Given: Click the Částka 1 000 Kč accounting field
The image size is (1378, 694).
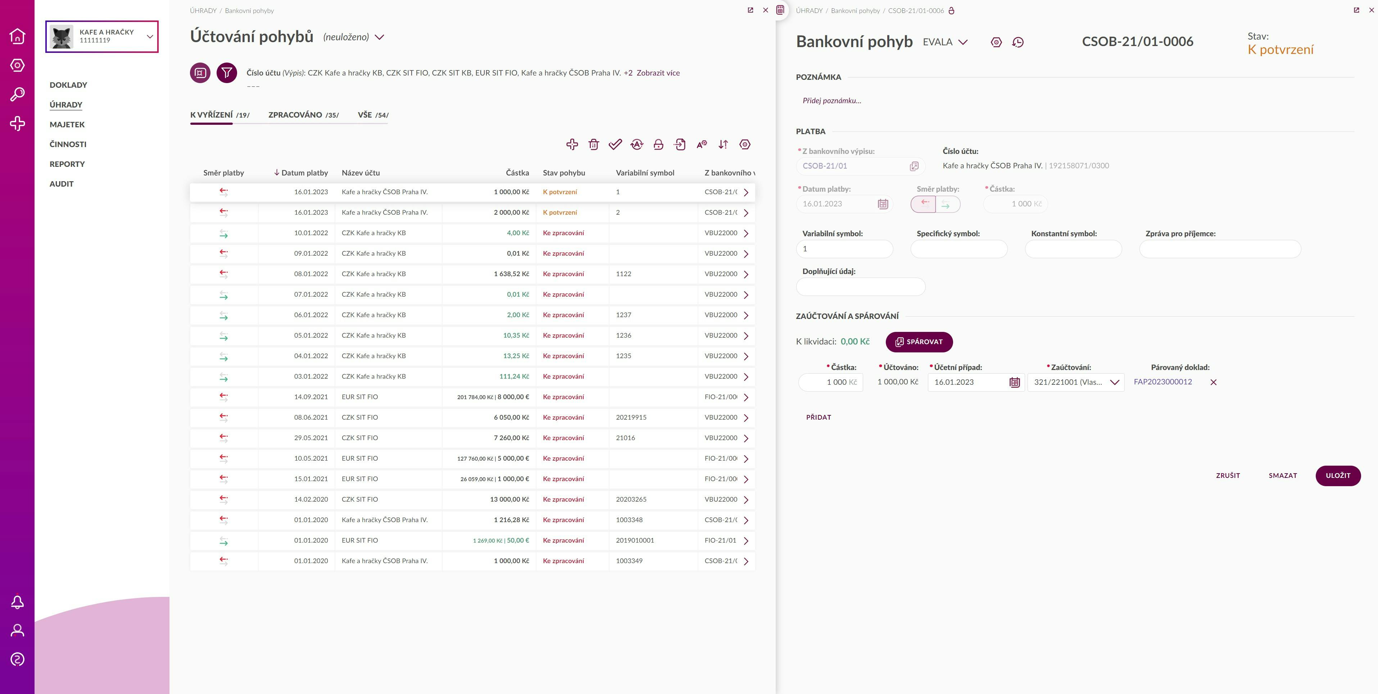Looking at the screenshot, I should (831, 382).
